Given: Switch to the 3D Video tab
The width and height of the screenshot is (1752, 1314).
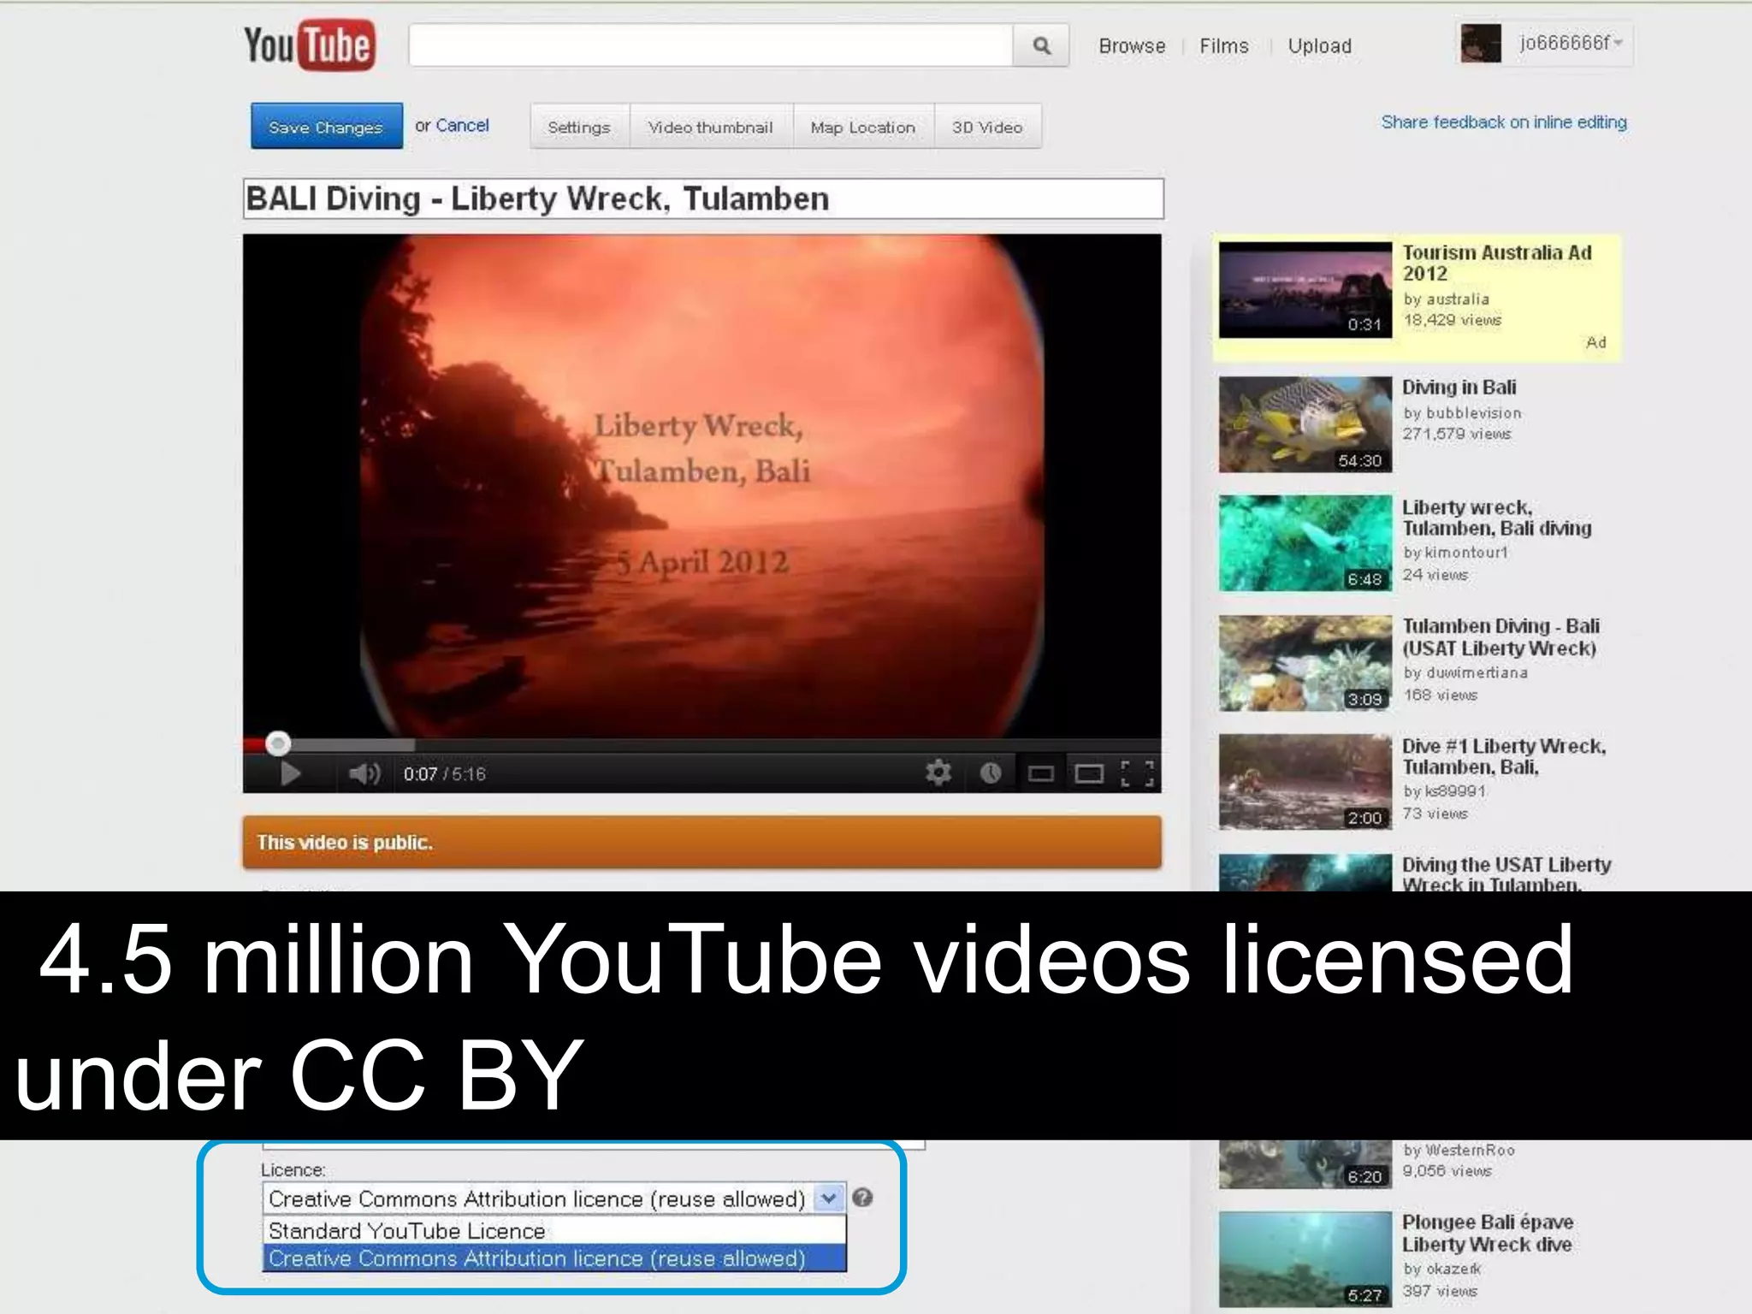Looking at the screenshot, I should [987, 127].
